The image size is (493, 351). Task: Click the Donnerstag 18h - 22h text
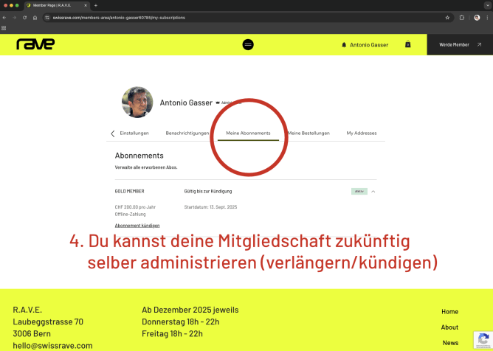click(x=181, y=322)
